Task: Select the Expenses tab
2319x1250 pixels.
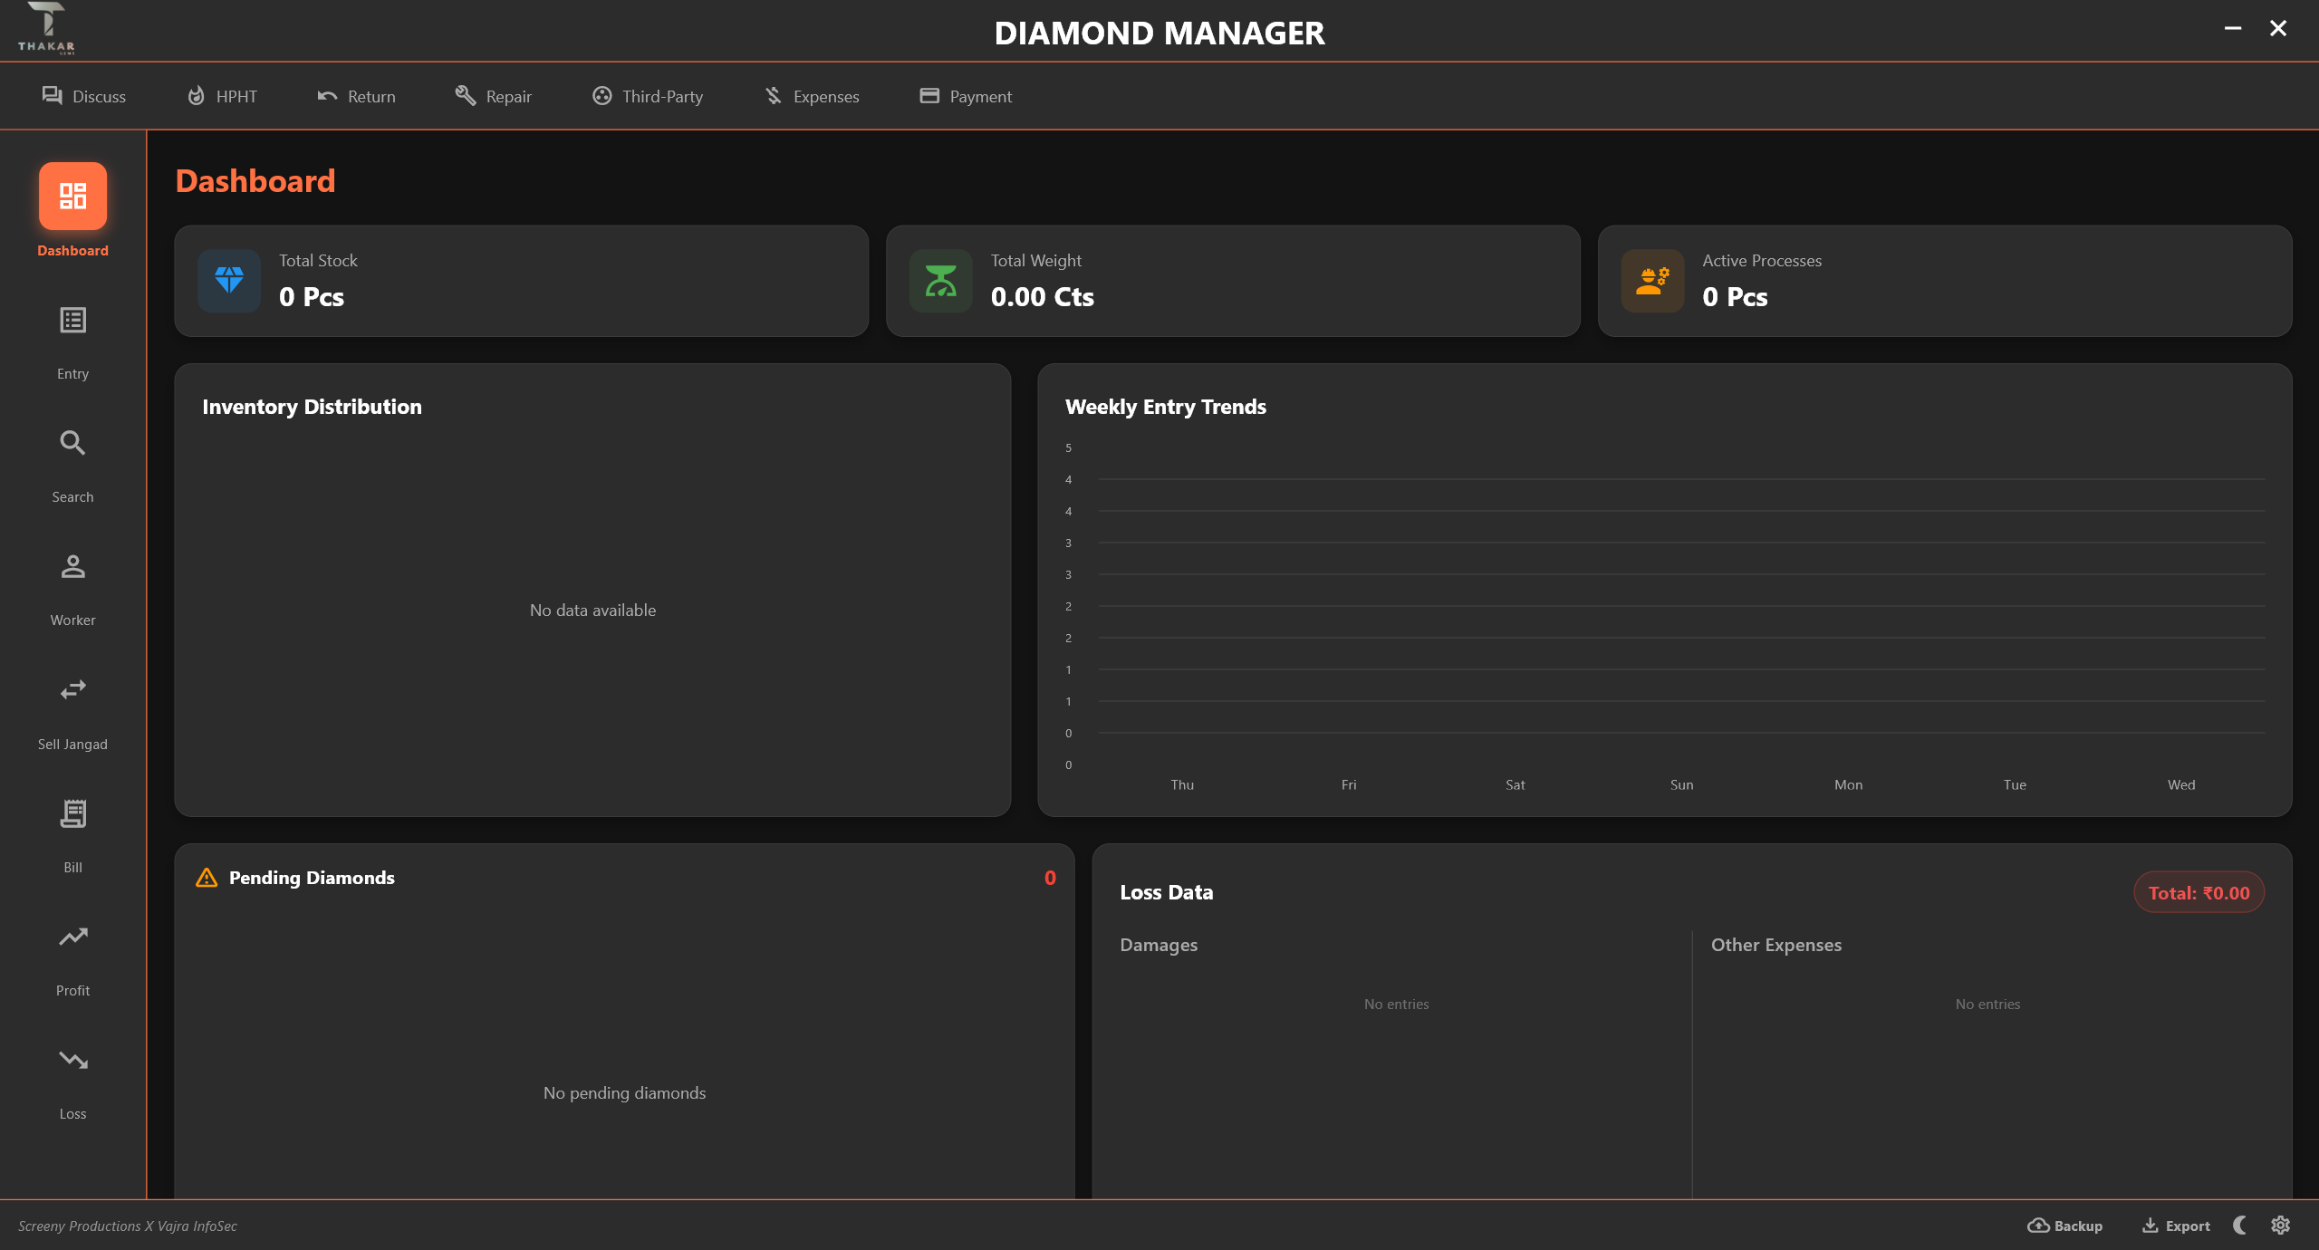Action: [x=812, y=96]
